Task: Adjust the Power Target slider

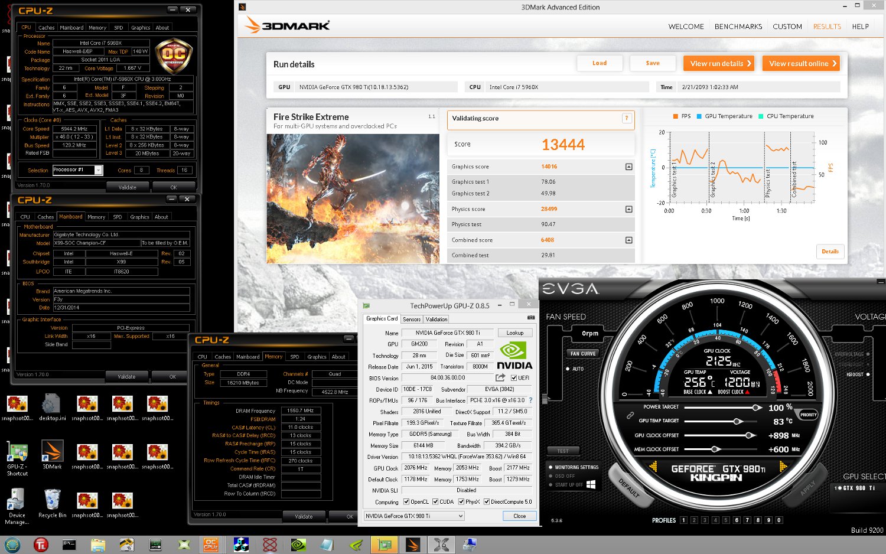Action: pyautogui.click(x=756, y=408)
